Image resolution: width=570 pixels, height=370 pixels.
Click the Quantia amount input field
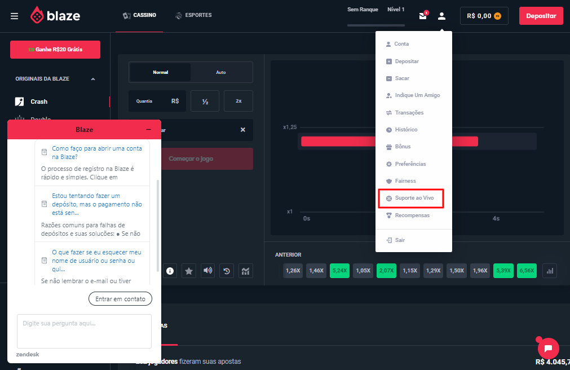pos(157,101)
